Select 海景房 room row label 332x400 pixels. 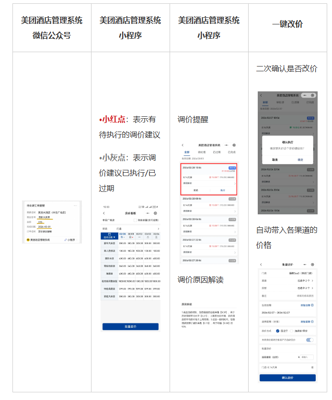click(109, 274)
